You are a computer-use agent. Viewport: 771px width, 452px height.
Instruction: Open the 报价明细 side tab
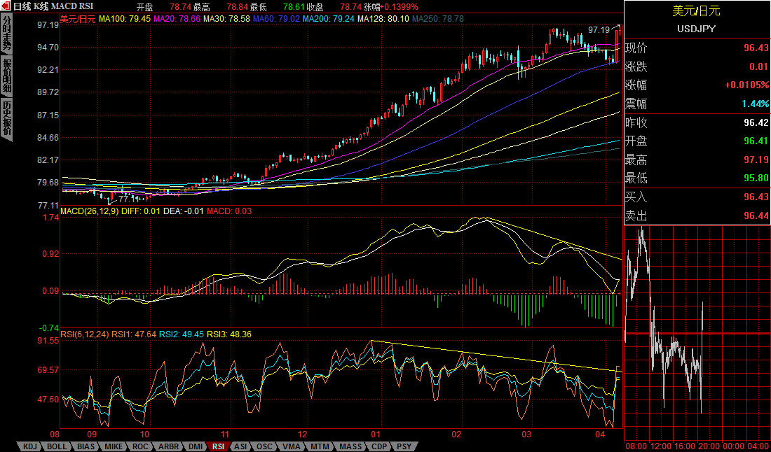6,76
